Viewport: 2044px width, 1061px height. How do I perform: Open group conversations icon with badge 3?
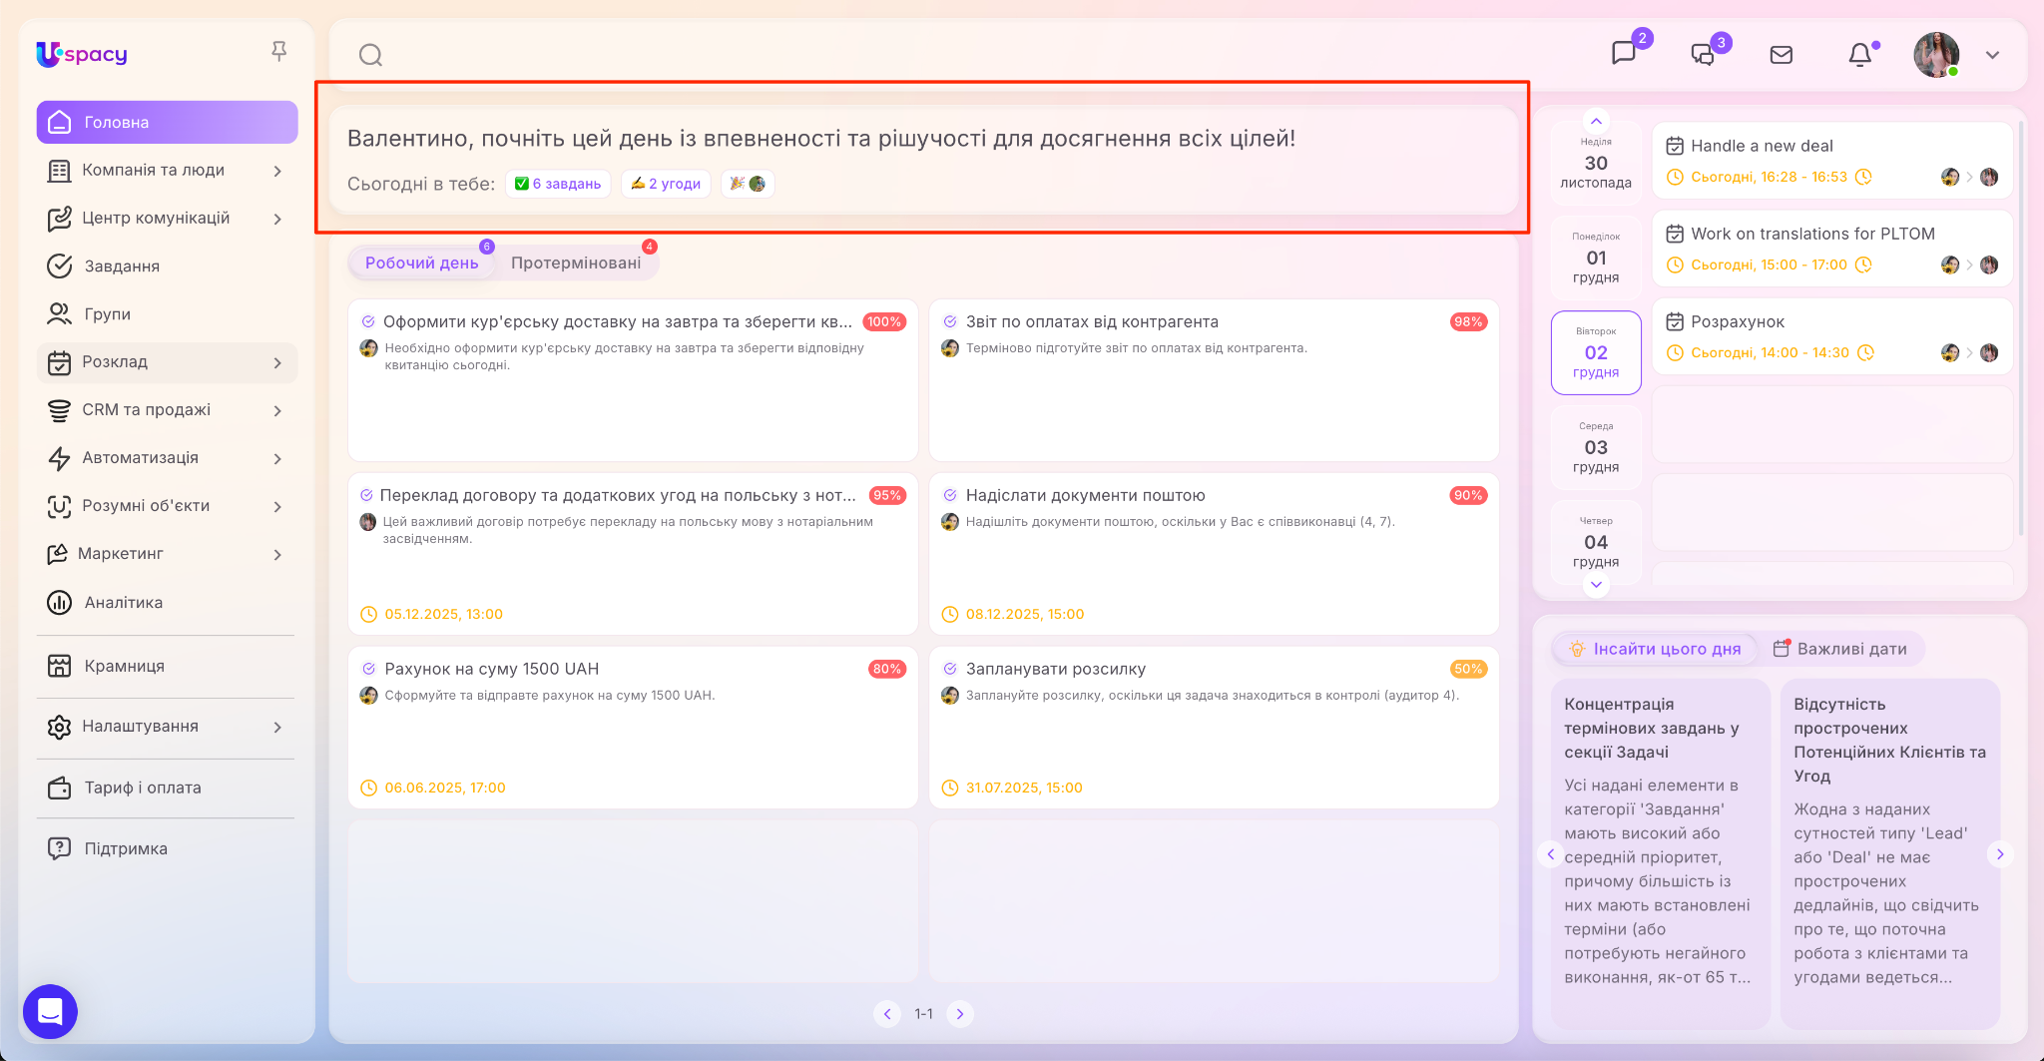coord(1703,54)
